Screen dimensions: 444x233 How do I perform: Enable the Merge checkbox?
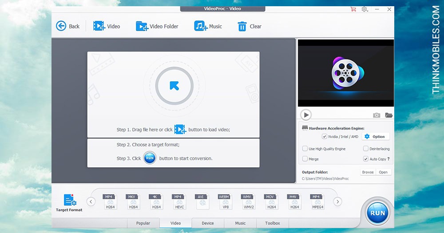305,159
